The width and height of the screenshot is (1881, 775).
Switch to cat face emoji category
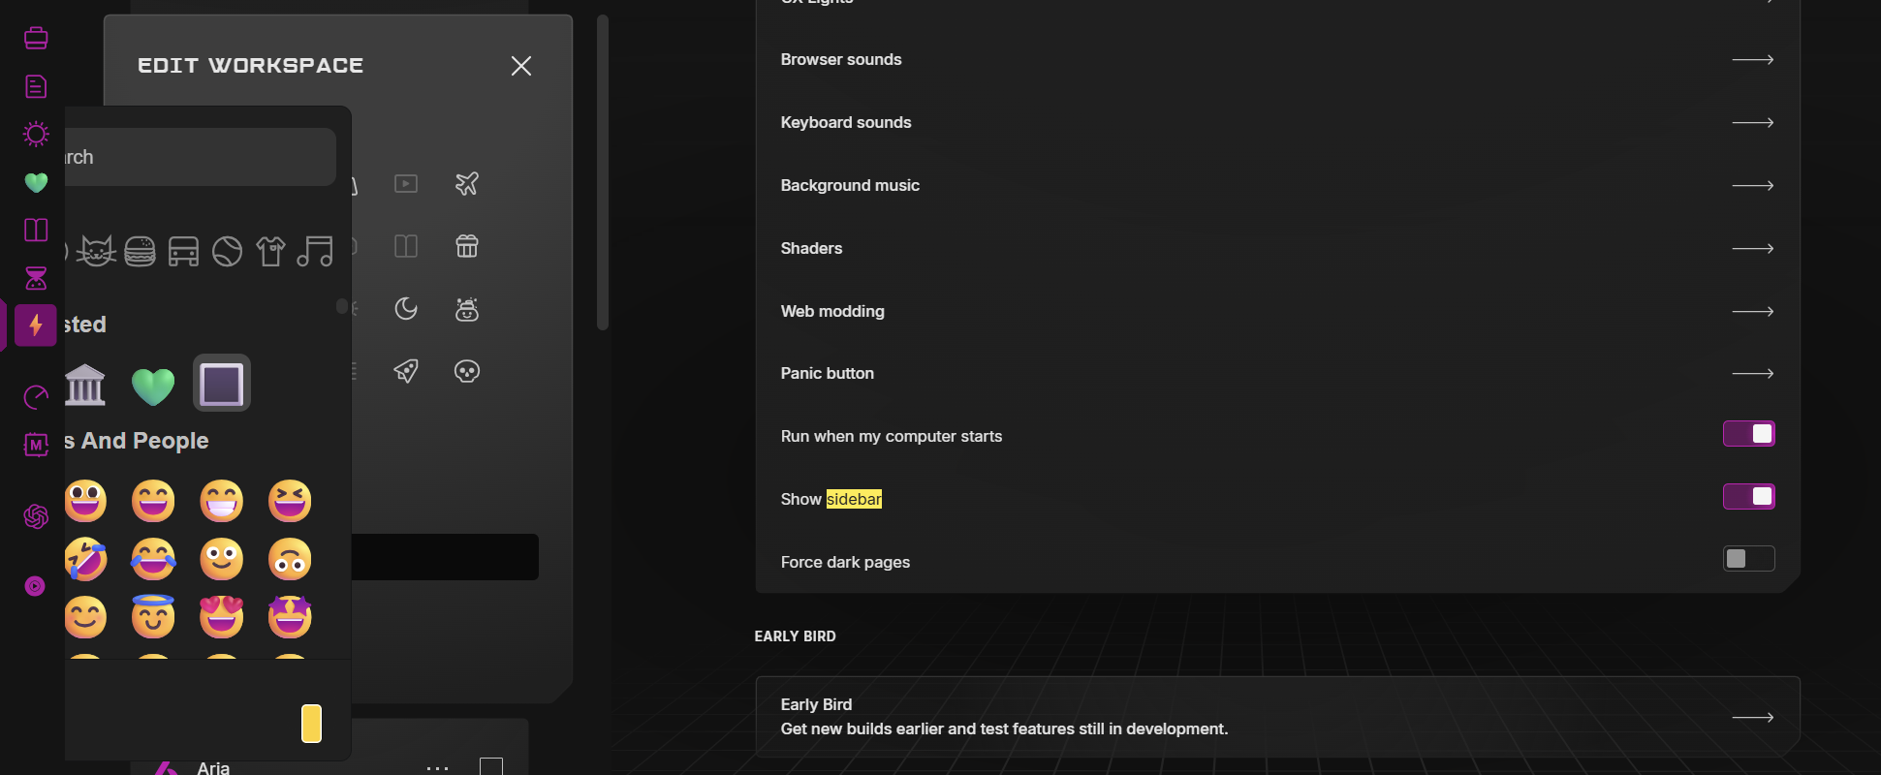coord(97,252)
